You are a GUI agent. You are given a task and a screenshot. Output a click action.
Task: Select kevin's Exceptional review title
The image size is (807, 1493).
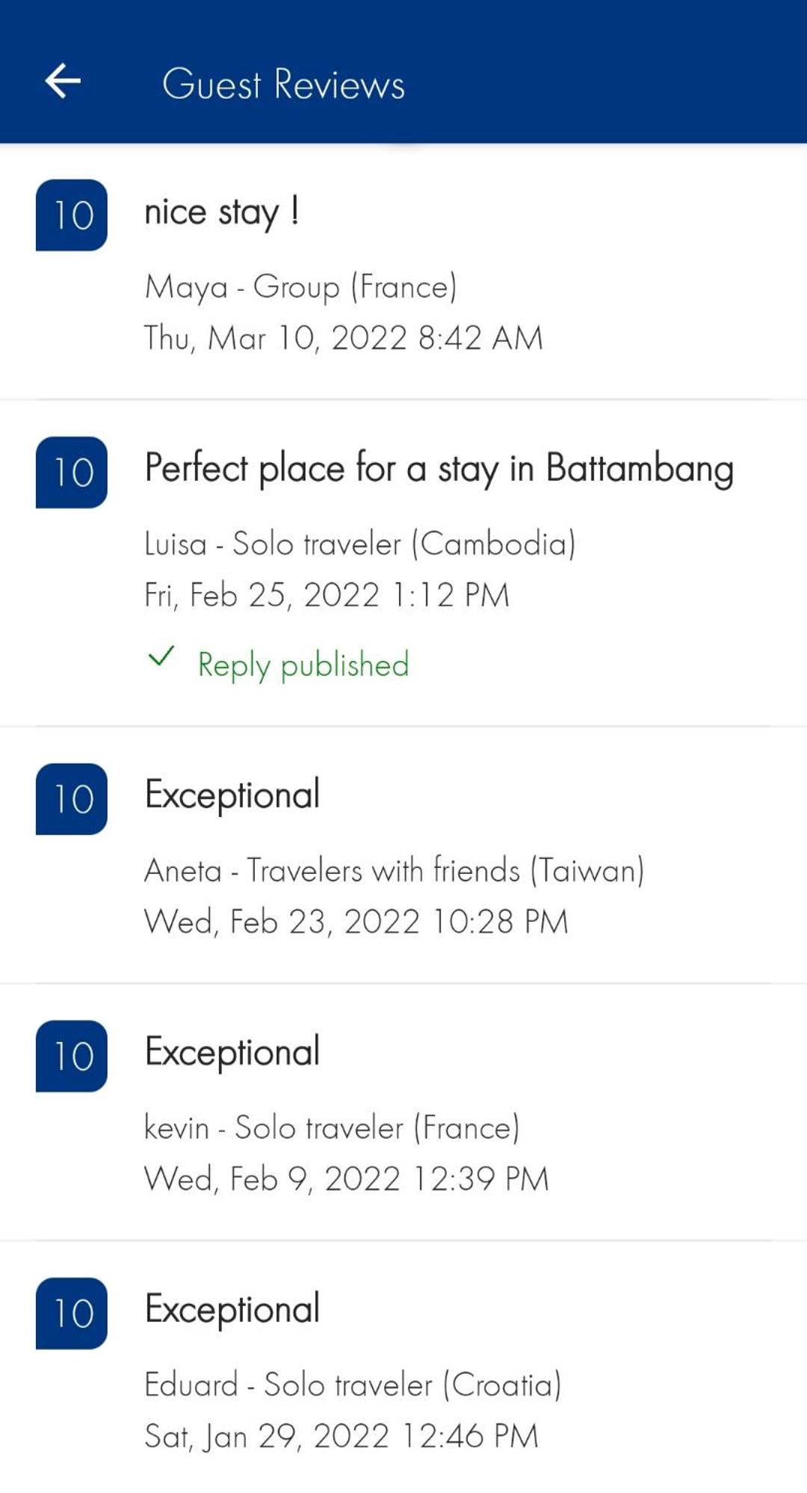tap(232, 1052)
